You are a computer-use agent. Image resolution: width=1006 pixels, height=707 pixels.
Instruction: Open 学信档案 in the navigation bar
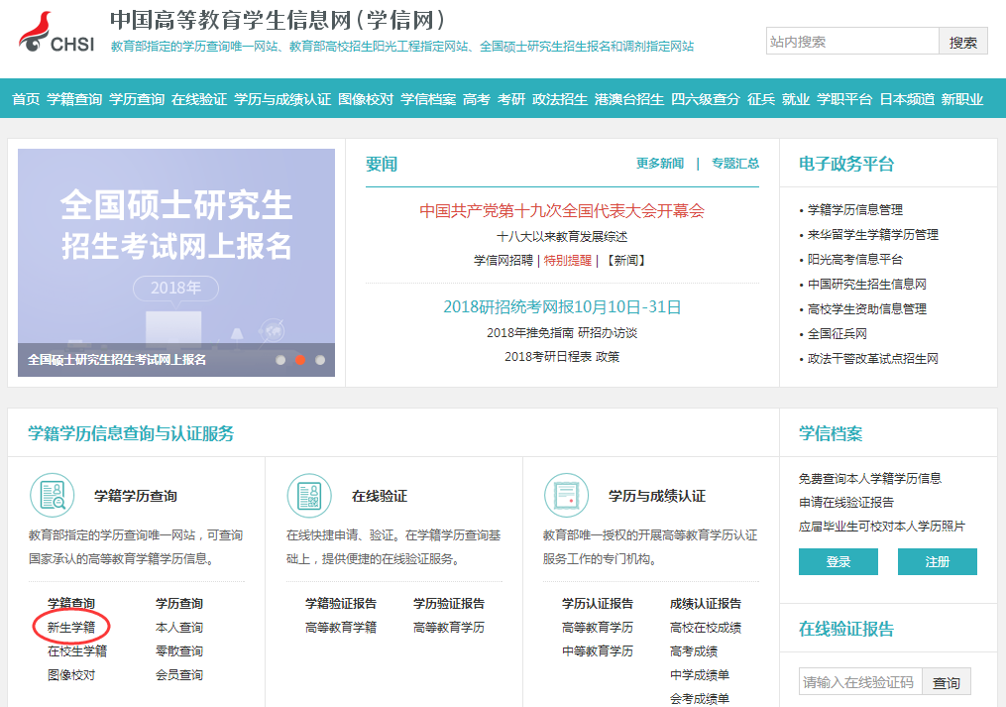click(428, 99)
